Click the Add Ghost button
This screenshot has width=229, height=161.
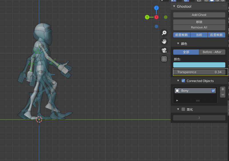pos(199,15)
